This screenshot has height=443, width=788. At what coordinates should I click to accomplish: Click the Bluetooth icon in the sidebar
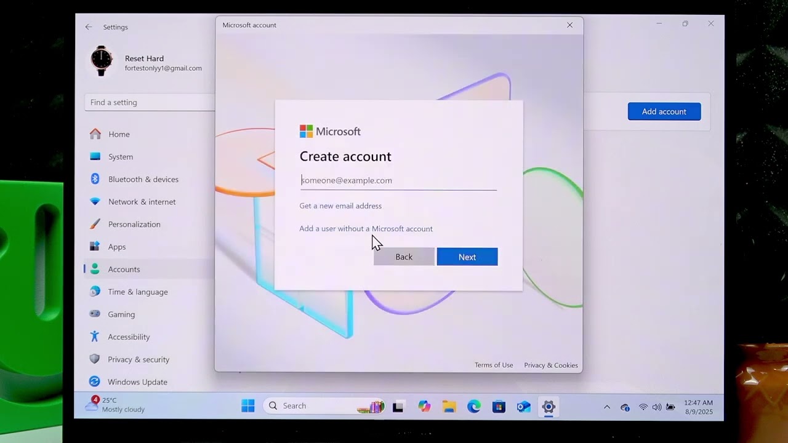95,179
